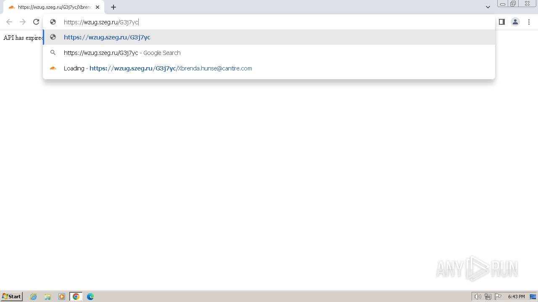The width and height of the screenshot is (538, 302).
Task: Click the network tray icon
Action: click(x=488, y=297)
